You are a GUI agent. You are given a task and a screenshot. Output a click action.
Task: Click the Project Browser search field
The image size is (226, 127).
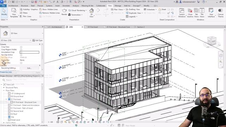(x=23, y=80)
